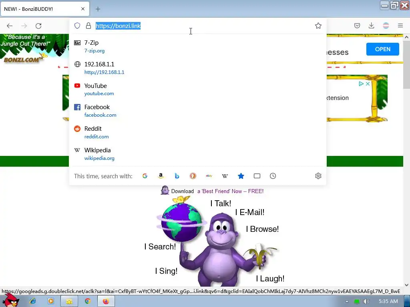
Task: Click the 5:35 AM clock
Action: point(388,301)
